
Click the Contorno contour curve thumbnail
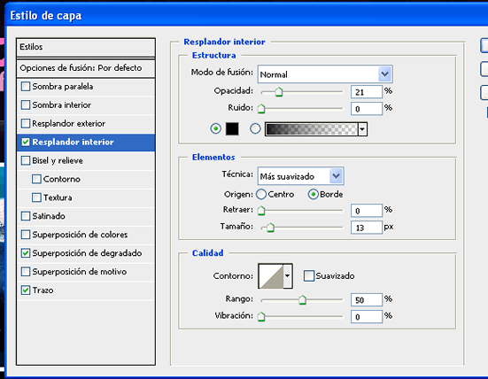(271, 276)
